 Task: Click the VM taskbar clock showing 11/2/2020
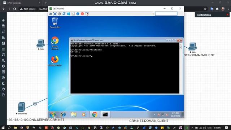coord(175,114)
